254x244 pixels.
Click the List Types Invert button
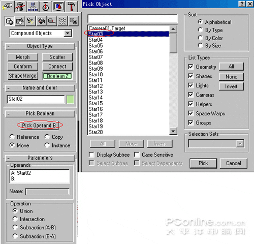point(231,86)
